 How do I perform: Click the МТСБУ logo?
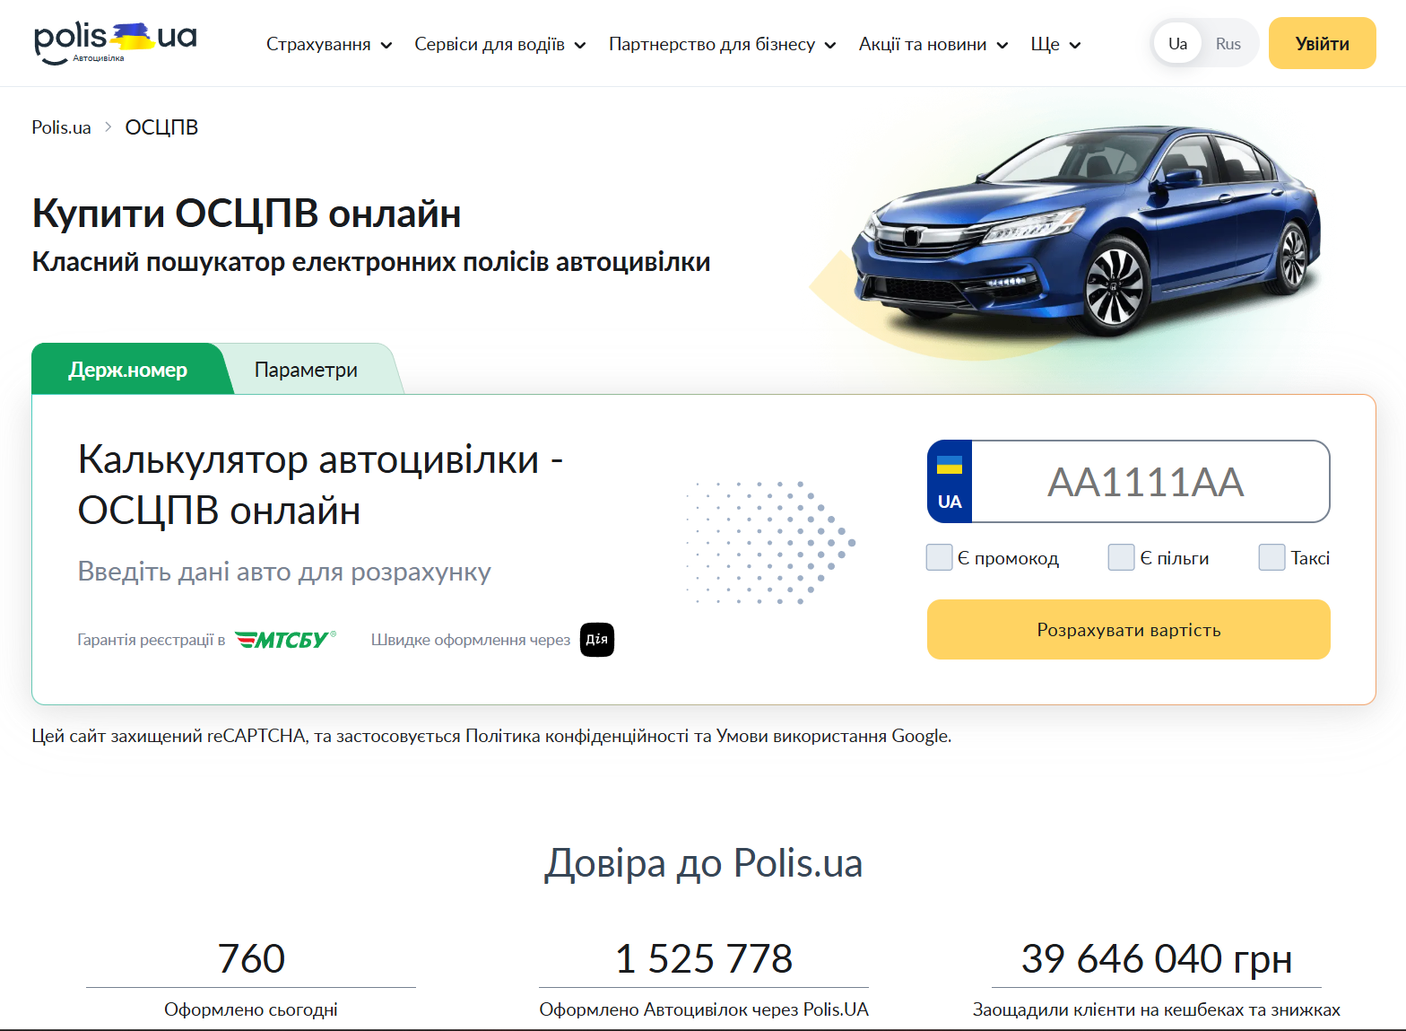tap(285, 640)
